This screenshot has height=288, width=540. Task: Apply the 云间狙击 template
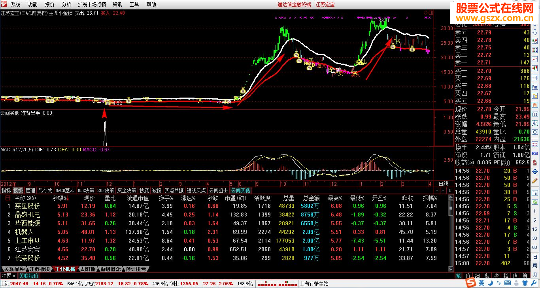tap(218, 190)
